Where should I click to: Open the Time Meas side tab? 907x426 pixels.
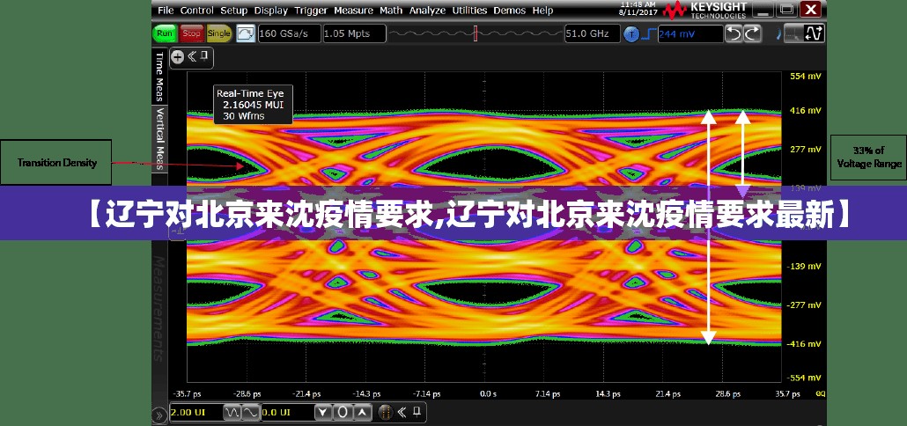(159, 76)
